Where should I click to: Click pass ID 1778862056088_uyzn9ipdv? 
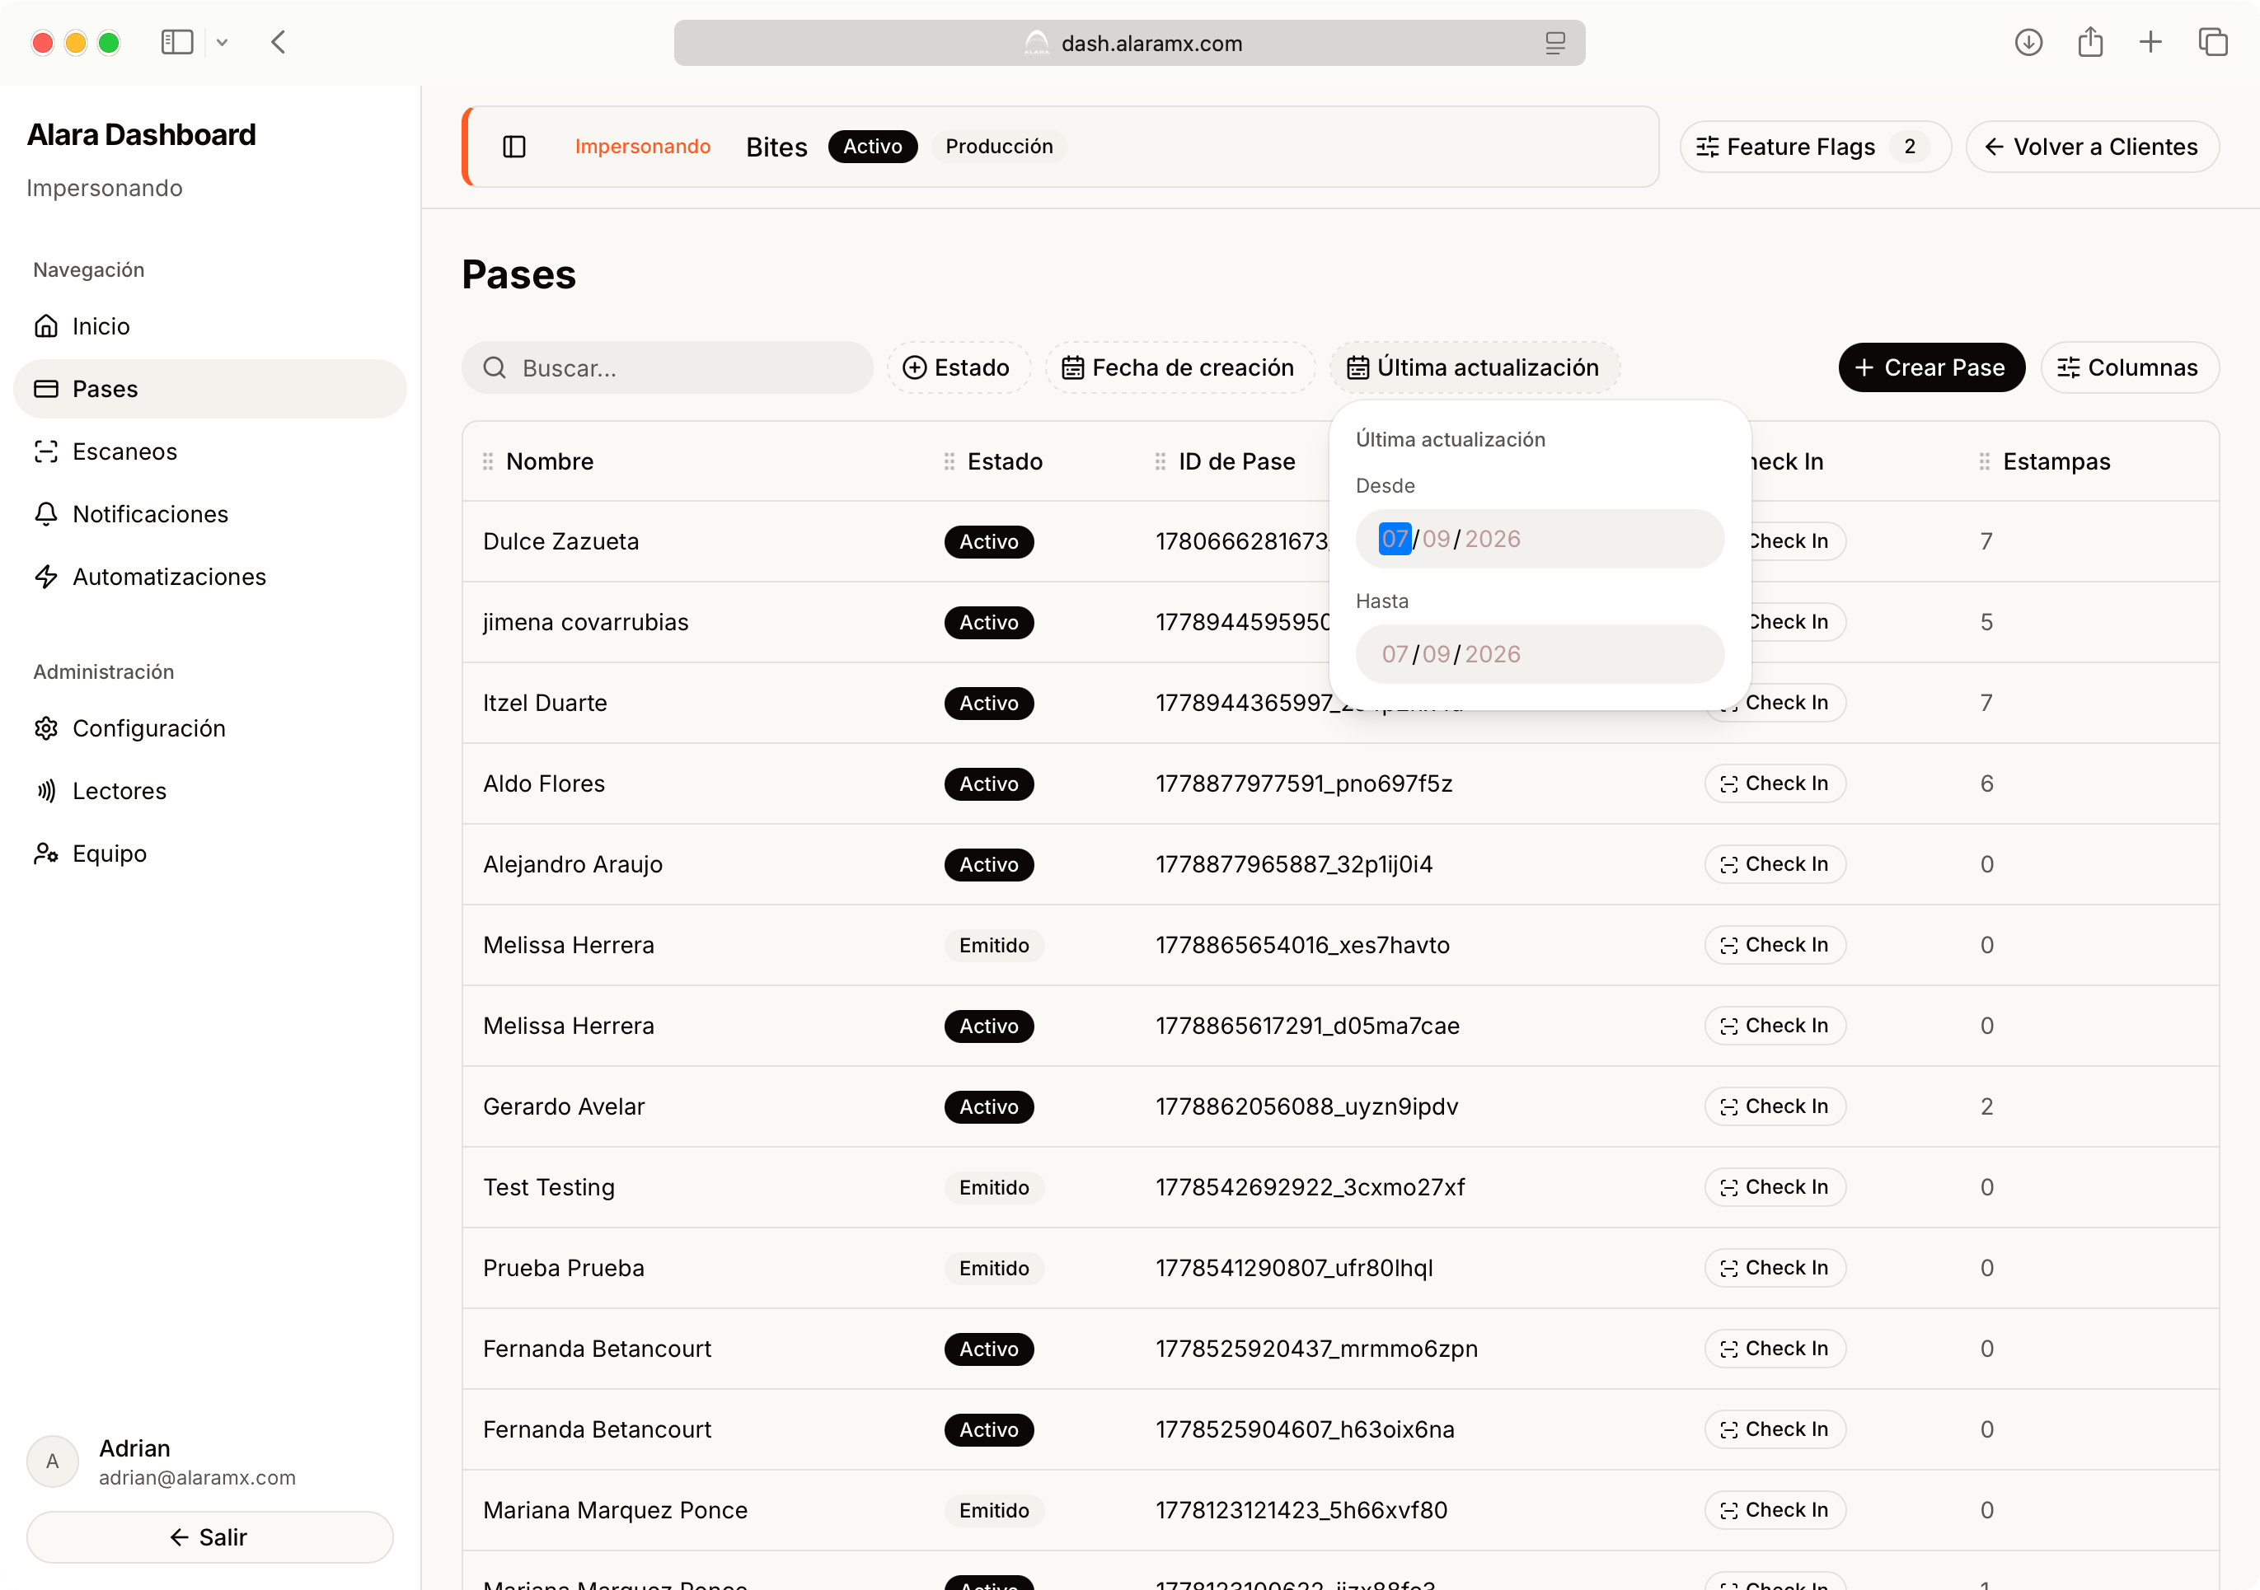(x=1307, y=1106)
